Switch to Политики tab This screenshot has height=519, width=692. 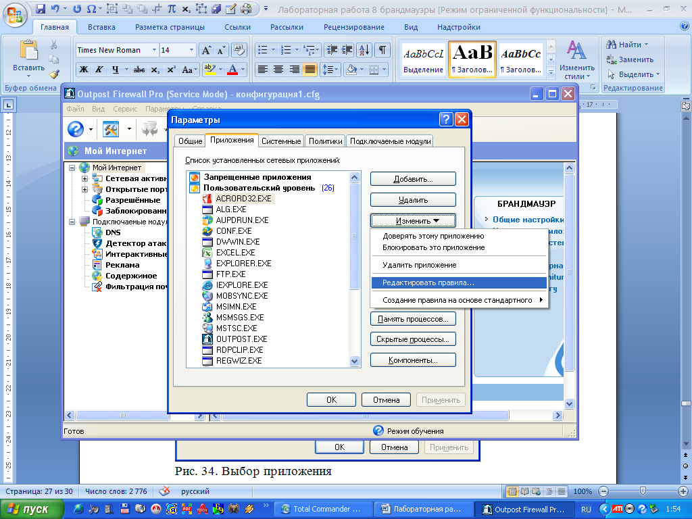pos(325,141)
